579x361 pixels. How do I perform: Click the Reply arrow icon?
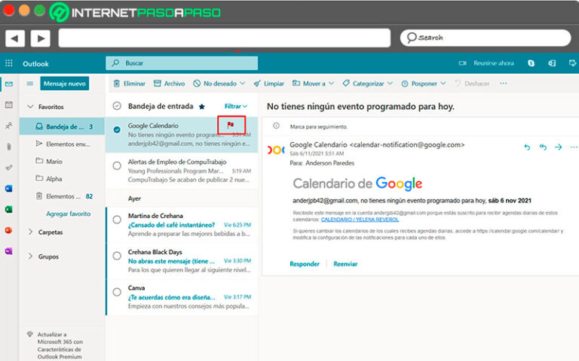pos(527,147)
